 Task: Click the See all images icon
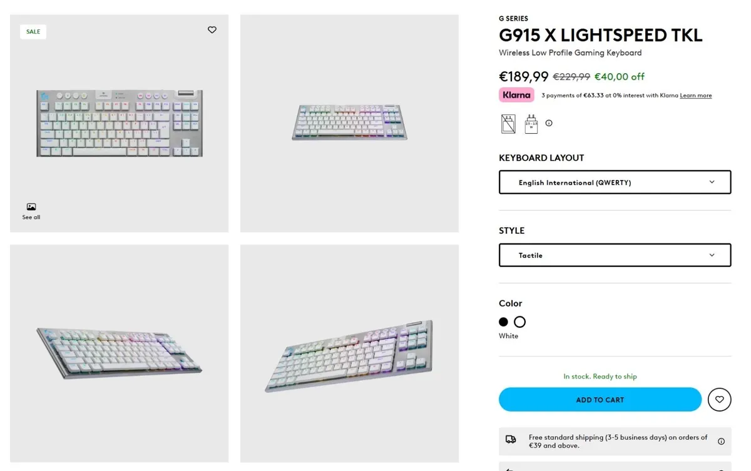(31, 206)
